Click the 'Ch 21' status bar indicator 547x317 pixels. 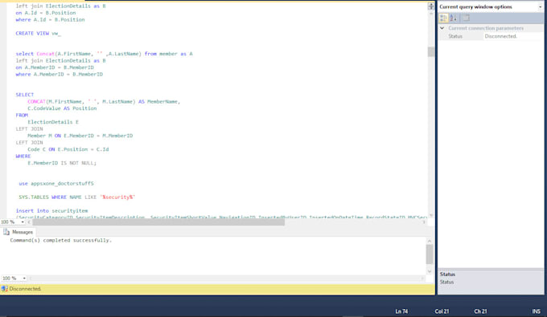[480, 311]
